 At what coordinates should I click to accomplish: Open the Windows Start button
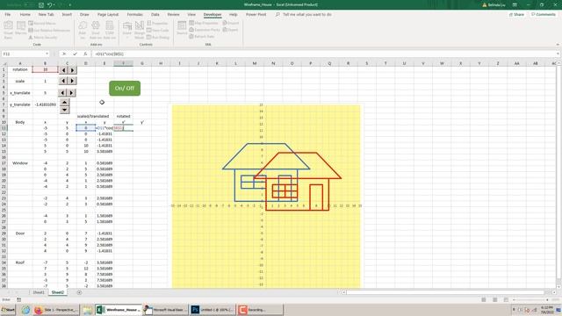[8, 310]
